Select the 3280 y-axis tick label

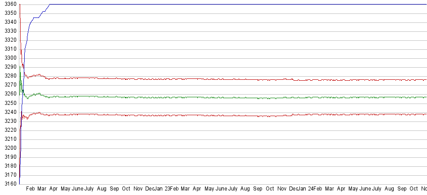(9, 76)
